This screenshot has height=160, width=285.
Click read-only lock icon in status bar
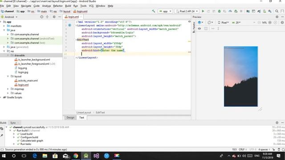click(x=274, y=149)
